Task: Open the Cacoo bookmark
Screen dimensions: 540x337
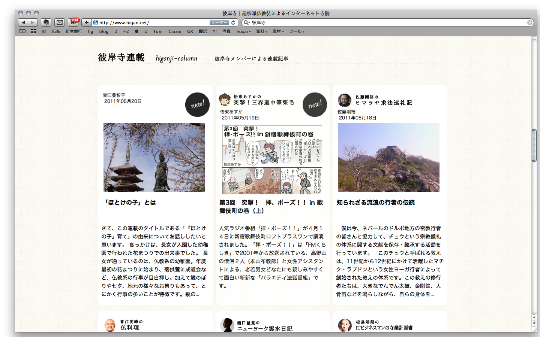Action: pos(175,31)
